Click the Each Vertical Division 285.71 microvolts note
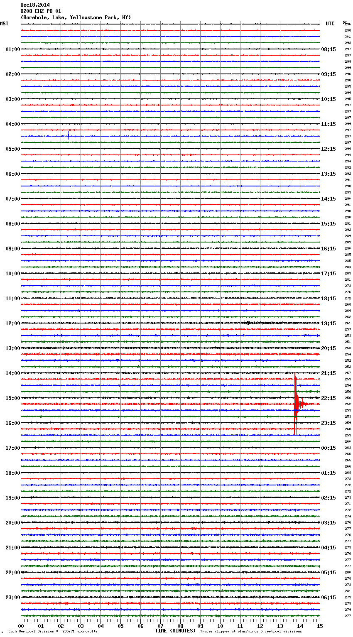The width and height of the screenshot is (353, 637). 53,631
